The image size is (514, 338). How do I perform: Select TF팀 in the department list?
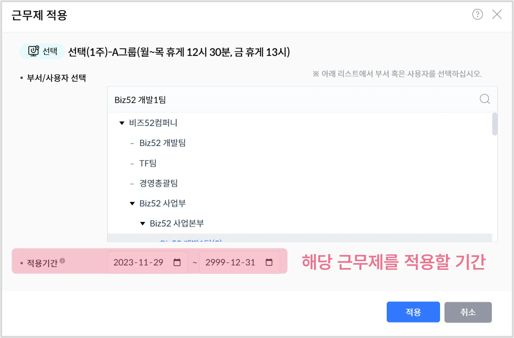click(x=148, y=163)
